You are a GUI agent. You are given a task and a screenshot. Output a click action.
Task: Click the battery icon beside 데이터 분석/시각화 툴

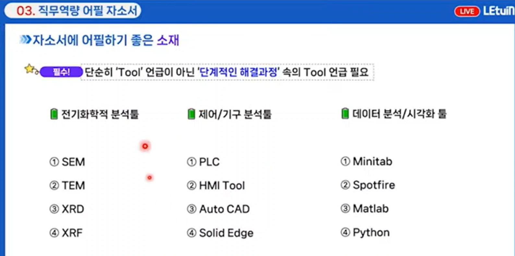point(345,114)
